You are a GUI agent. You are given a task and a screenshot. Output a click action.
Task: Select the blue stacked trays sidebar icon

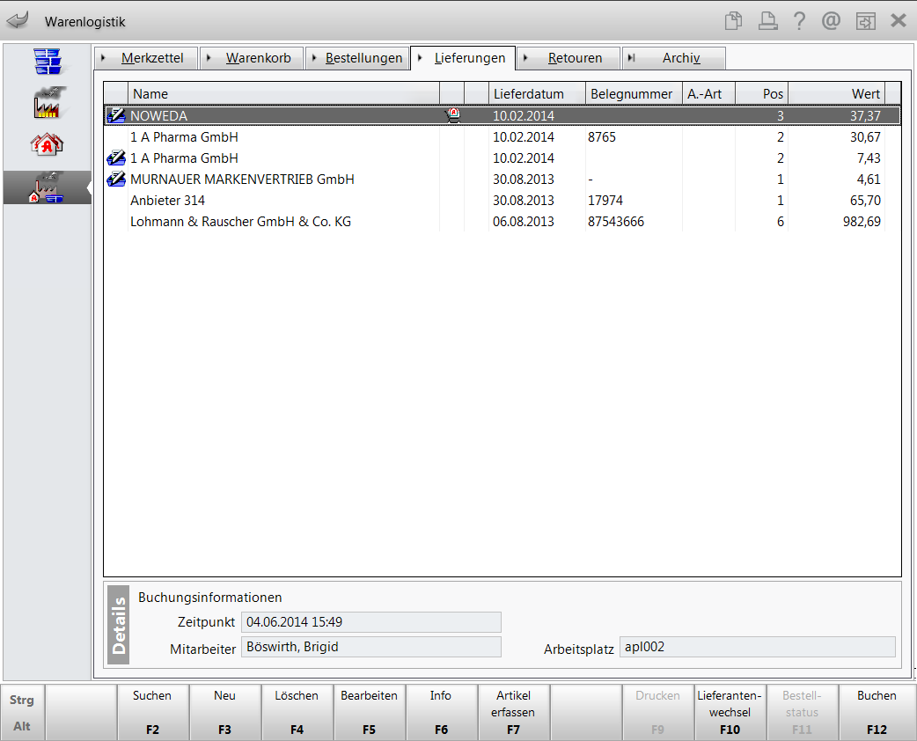48,62
